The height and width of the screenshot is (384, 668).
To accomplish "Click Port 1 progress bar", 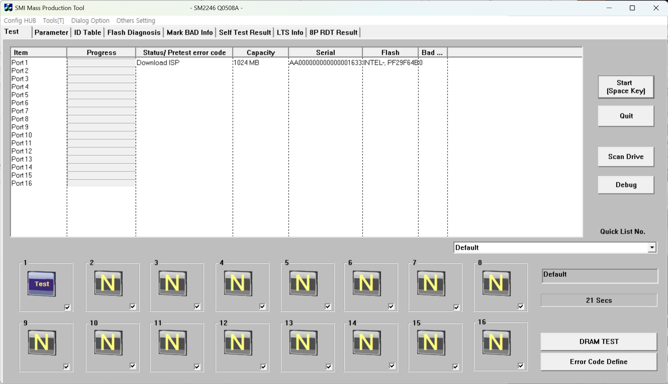I will point(101,63).
